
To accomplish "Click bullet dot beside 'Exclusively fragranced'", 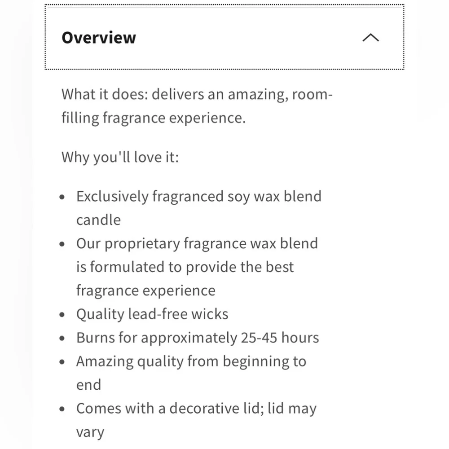I will [62, 197].
